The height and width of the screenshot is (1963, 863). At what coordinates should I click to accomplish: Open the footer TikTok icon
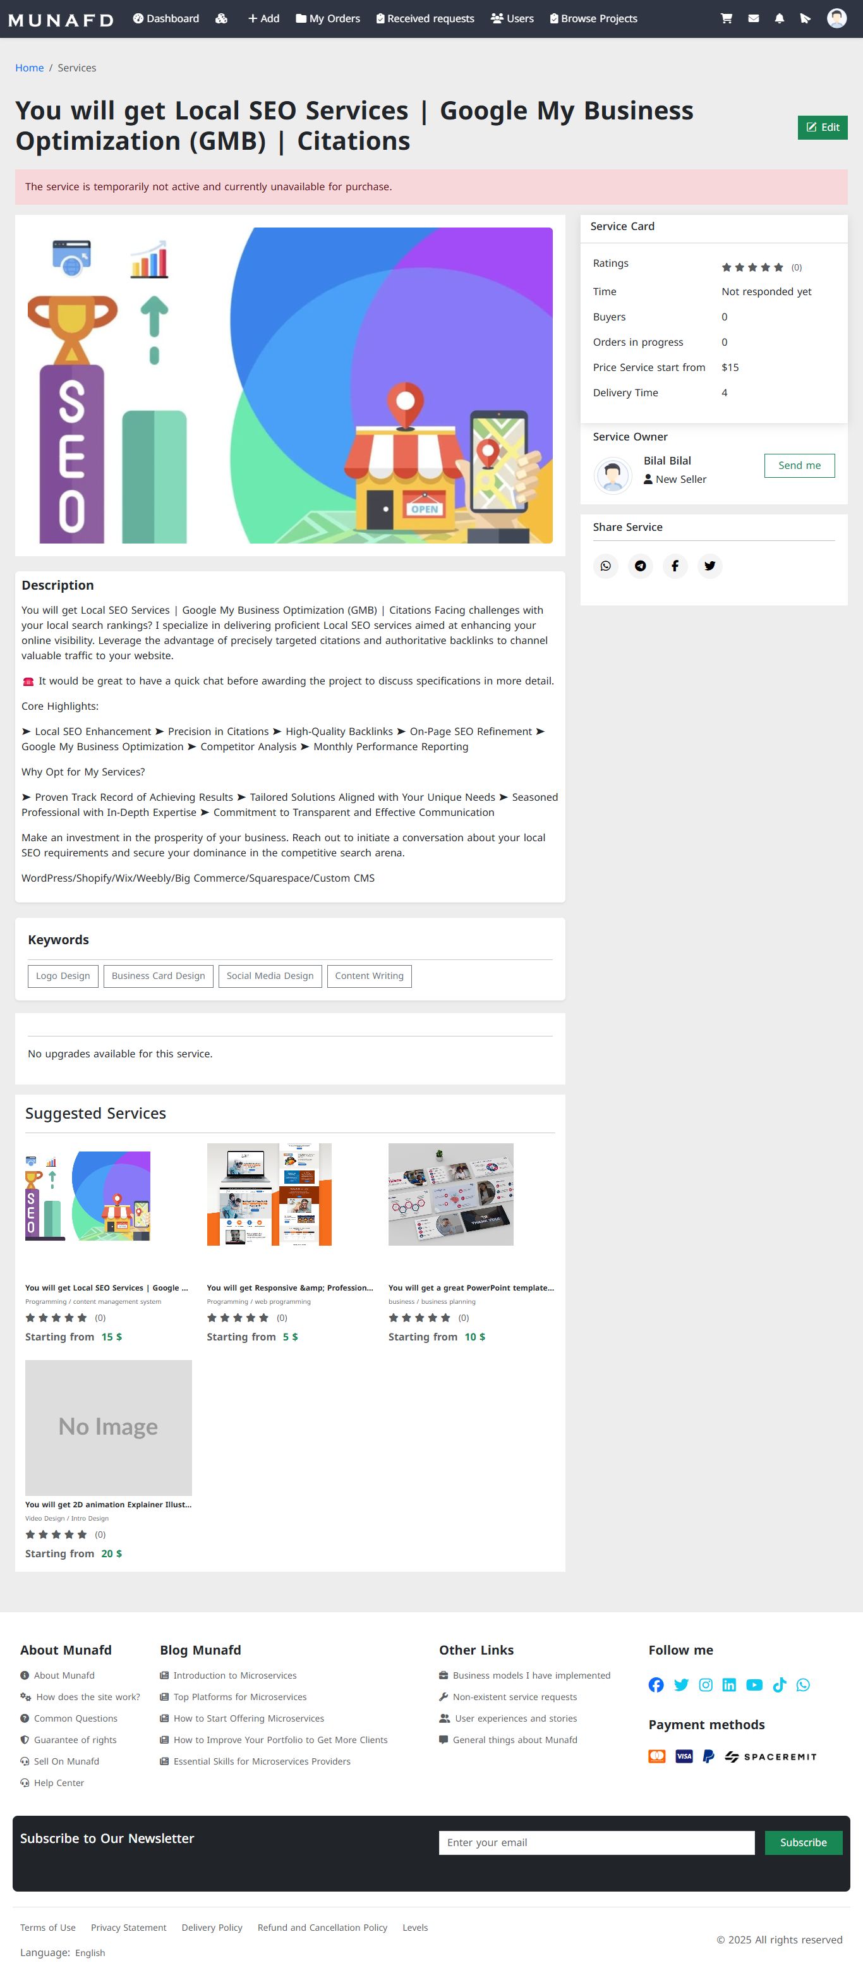[x=779, y=1685]
